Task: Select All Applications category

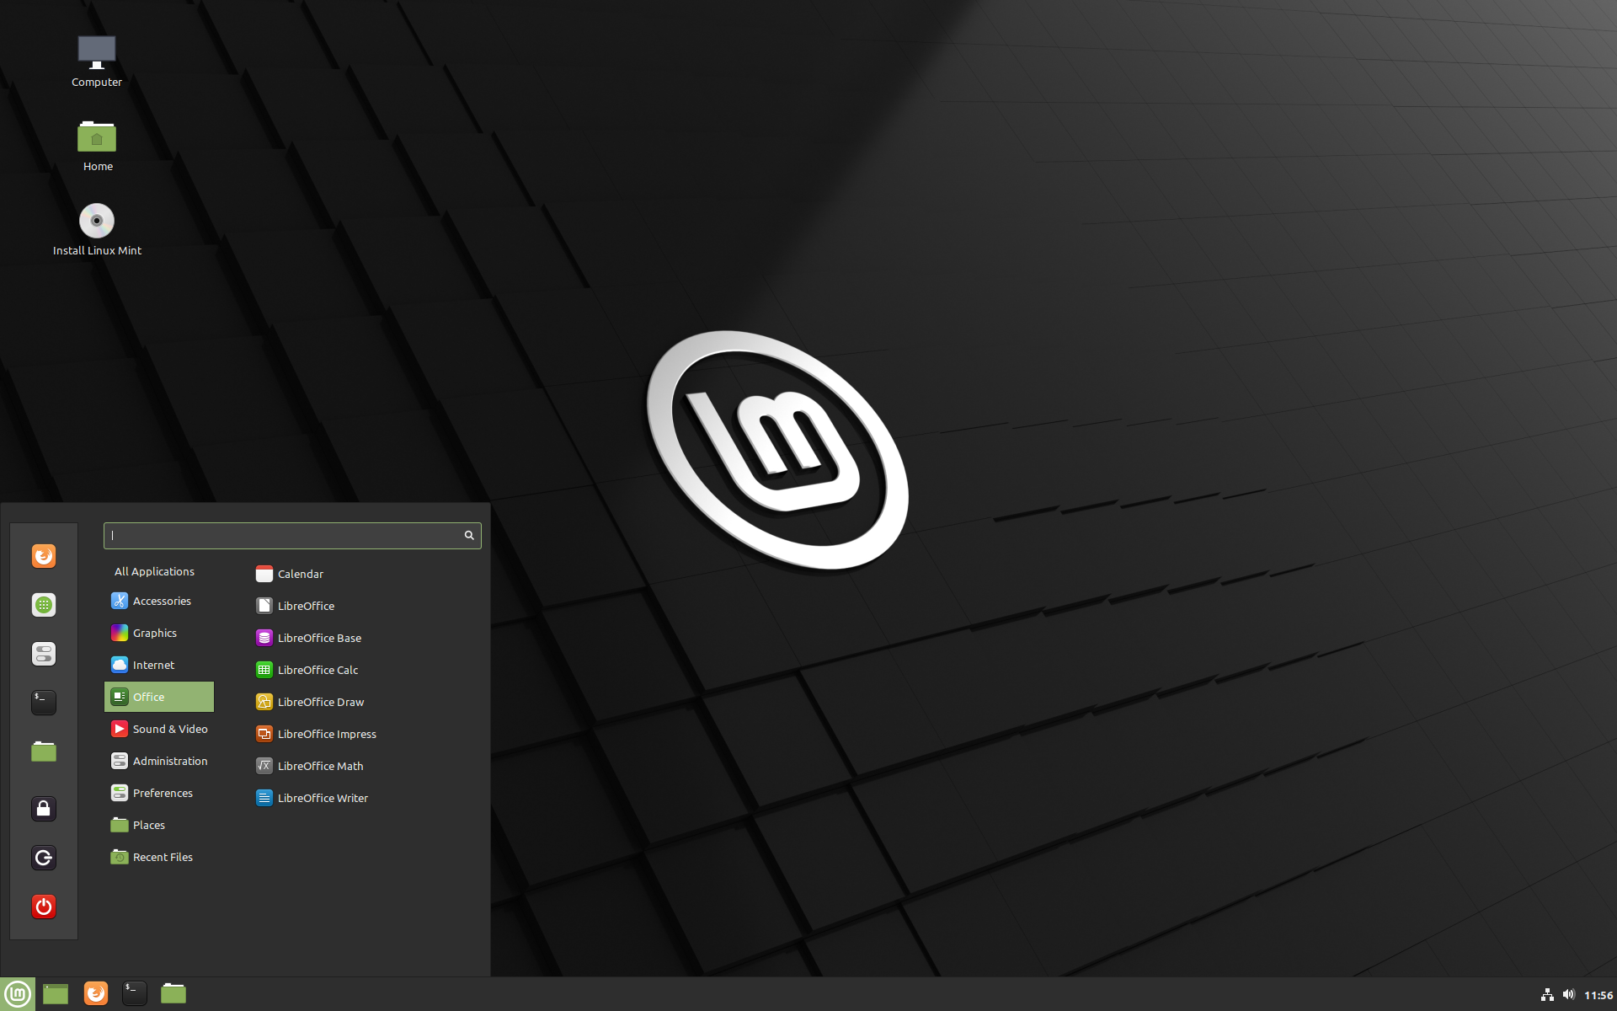Action: click(153, 570)
